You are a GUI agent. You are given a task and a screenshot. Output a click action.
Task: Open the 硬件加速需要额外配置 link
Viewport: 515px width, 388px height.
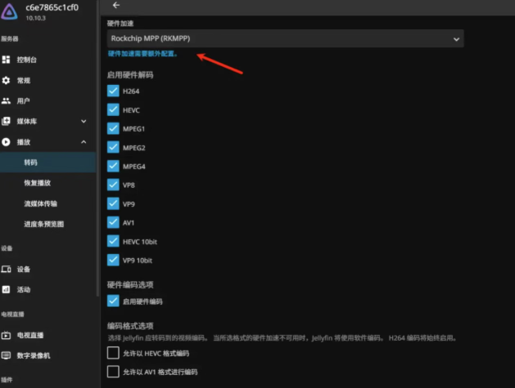[x=142, y=54]
